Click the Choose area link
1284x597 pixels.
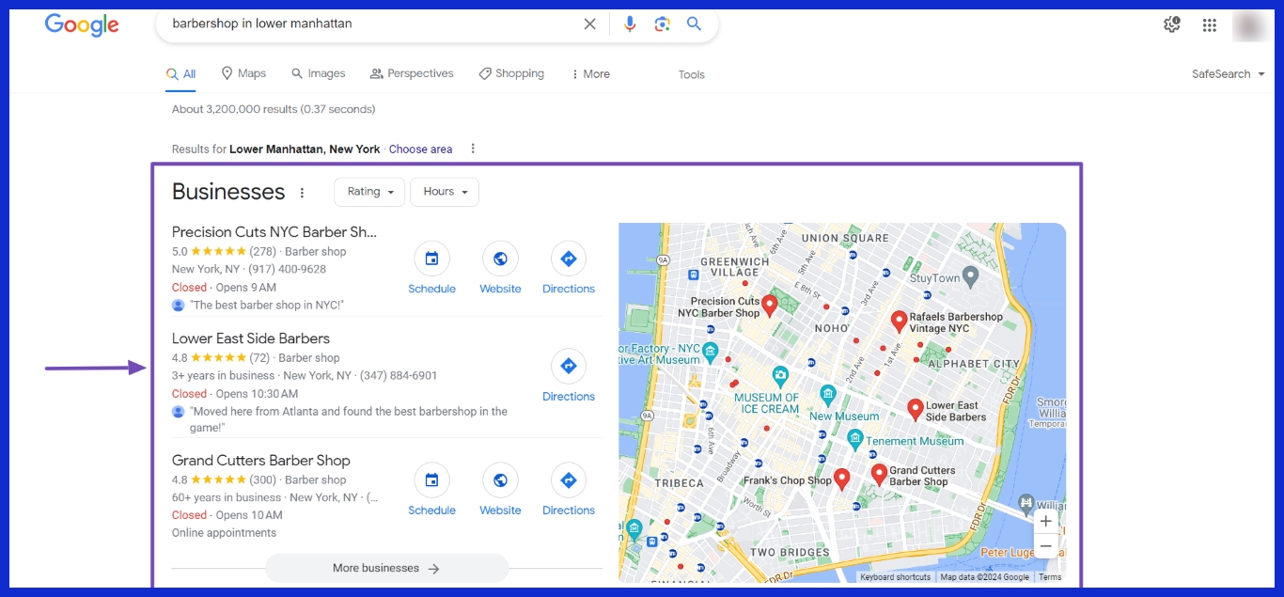coord(420,149)
